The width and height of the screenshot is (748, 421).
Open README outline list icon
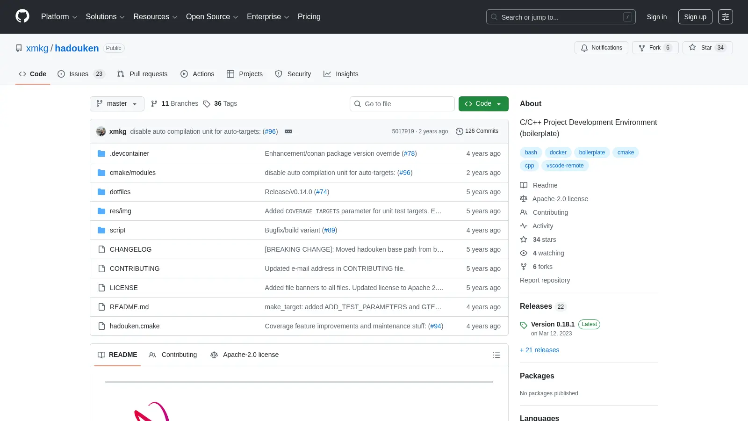click(x=496, y=355)
